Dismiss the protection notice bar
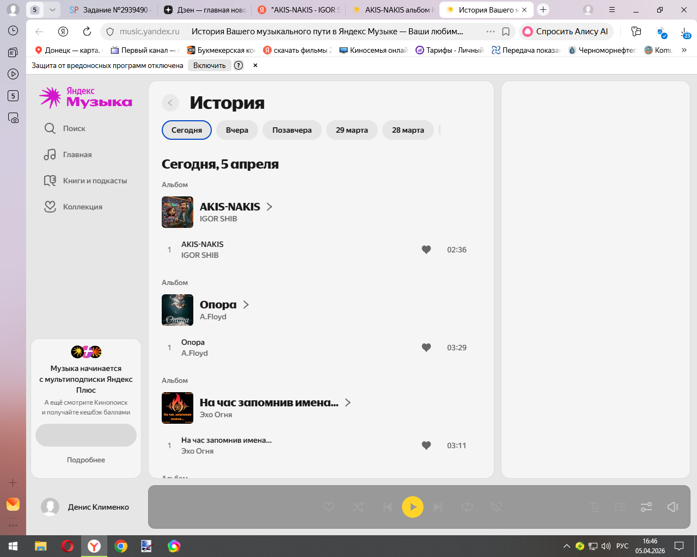The image size is (697, 557). (255, 65)
